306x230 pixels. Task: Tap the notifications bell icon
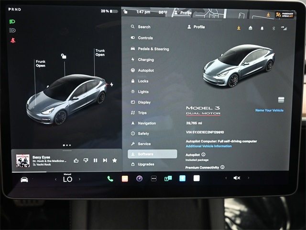click(262, 28)
